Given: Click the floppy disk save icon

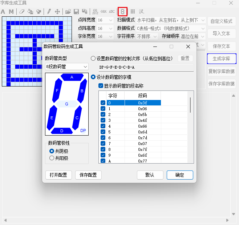Looking at the screenshot, I should coord(76,12).
